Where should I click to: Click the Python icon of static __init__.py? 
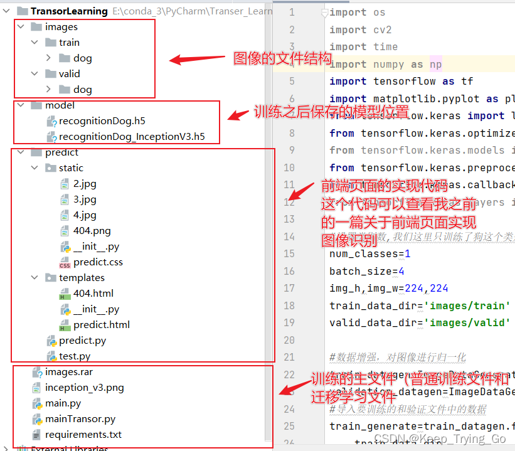[65, 247]
